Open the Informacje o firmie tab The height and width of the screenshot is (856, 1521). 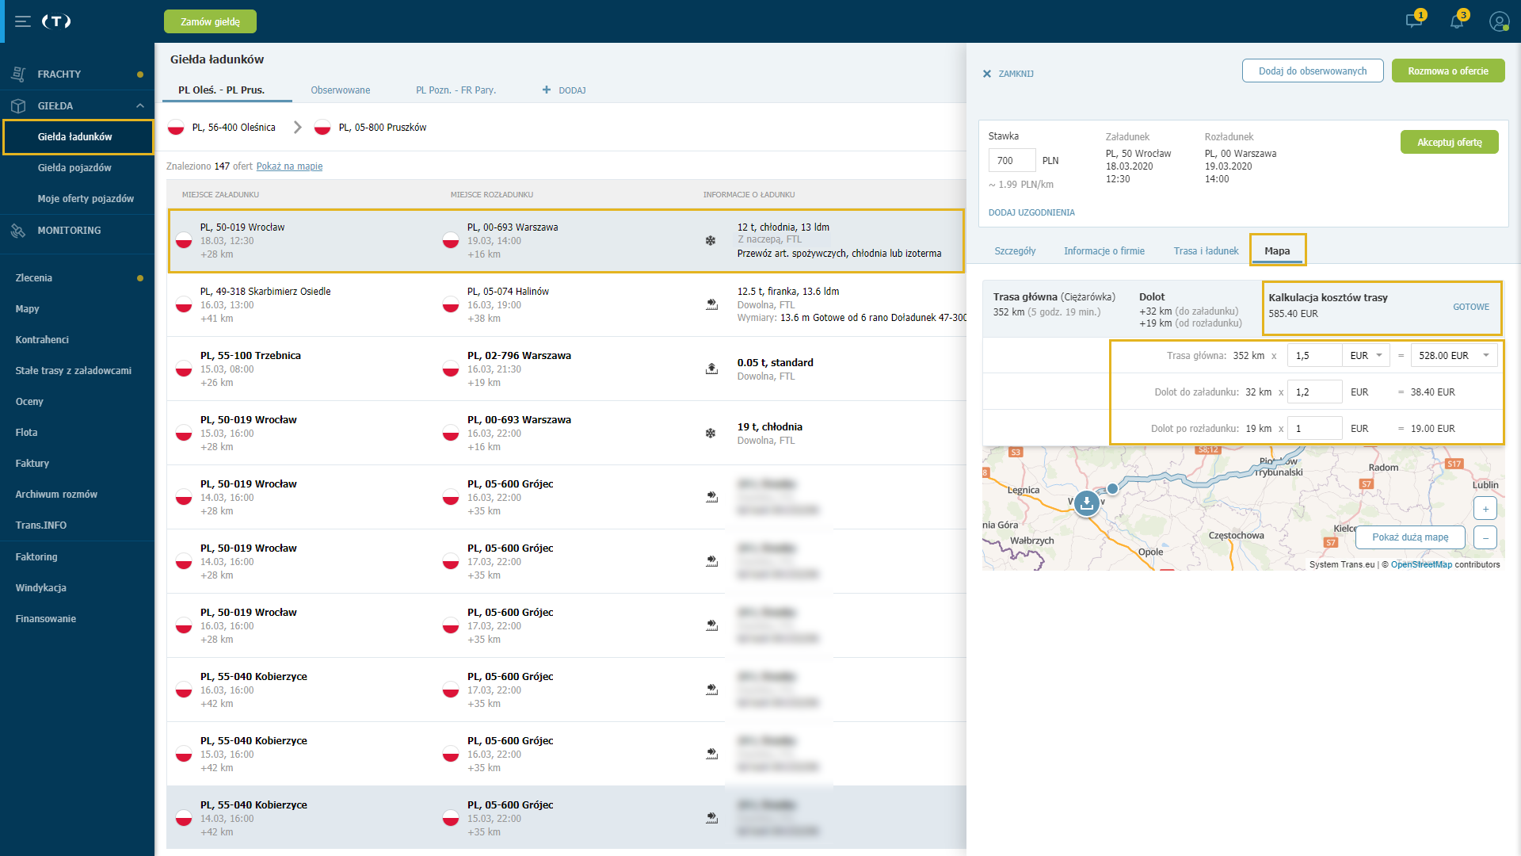(1104, 251)
